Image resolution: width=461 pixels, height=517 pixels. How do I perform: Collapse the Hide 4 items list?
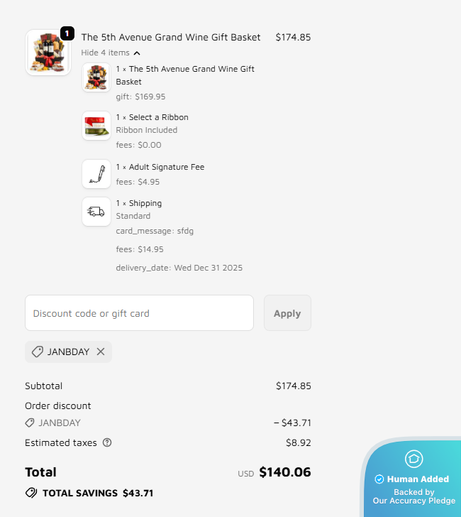(106, 53)
